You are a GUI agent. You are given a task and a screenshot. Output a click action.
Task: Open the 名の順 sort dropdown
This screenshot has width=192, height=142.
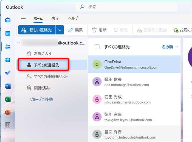170,47
